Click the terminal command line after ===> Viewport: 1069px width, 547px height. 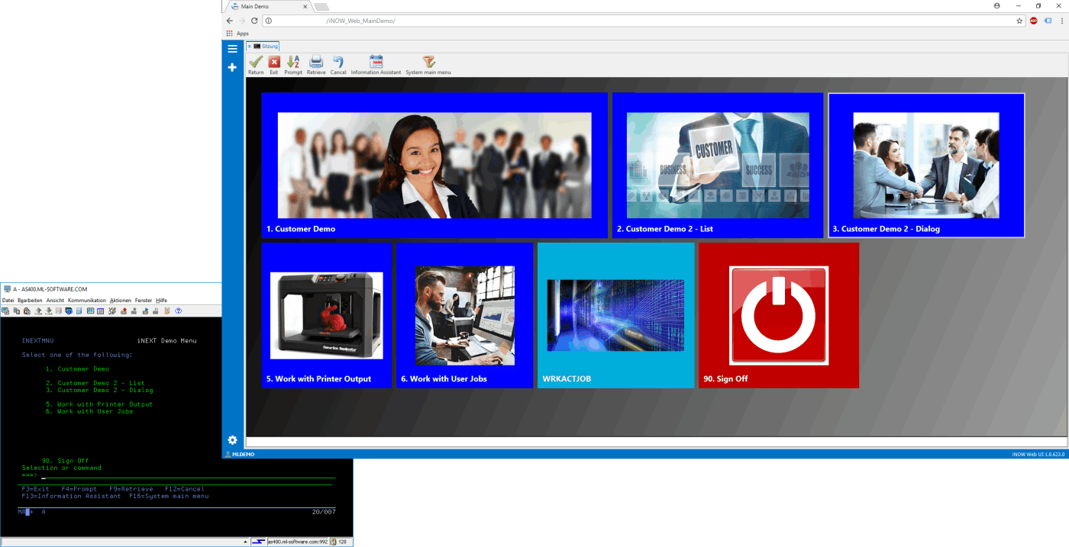187,475
